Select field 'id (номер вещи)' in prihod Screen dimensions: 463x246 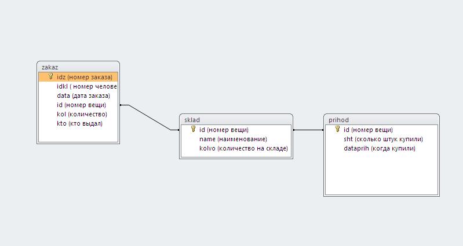click(381, 130)
